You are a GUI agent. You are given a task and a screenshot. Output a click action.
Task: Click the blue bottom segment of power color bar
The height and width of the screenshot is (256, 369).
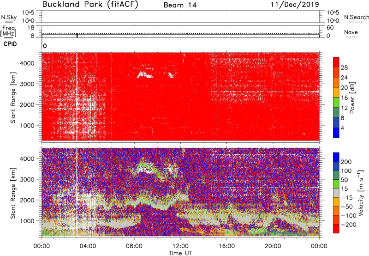click(x=336, y=133)
